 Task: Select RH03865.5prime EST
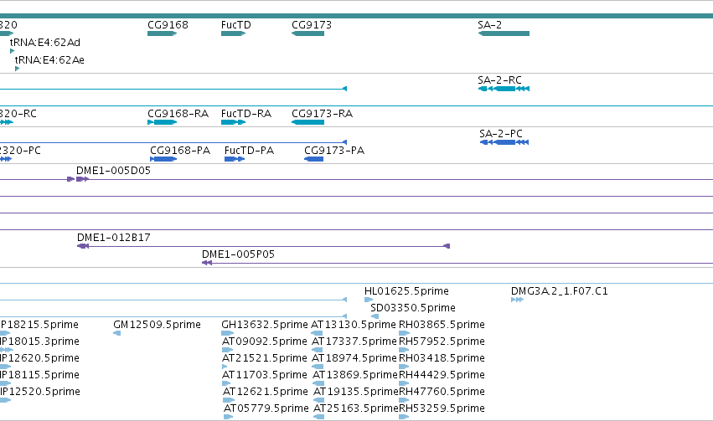coord(404,333)
